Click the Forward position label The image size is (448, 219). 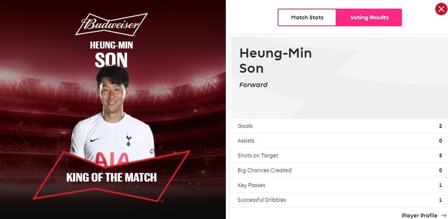(253, 85)
